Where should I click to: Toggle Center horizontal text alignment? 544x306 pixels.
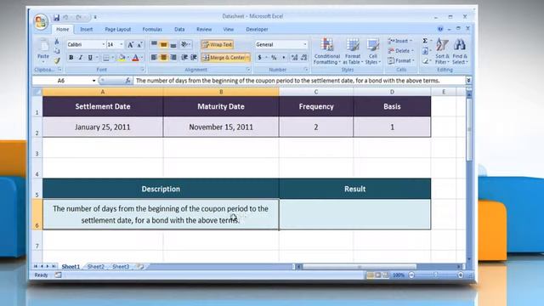pos(163,58)
